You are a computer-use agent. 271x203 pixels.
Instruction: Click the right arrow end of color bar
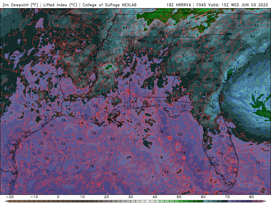coord(264,201)
